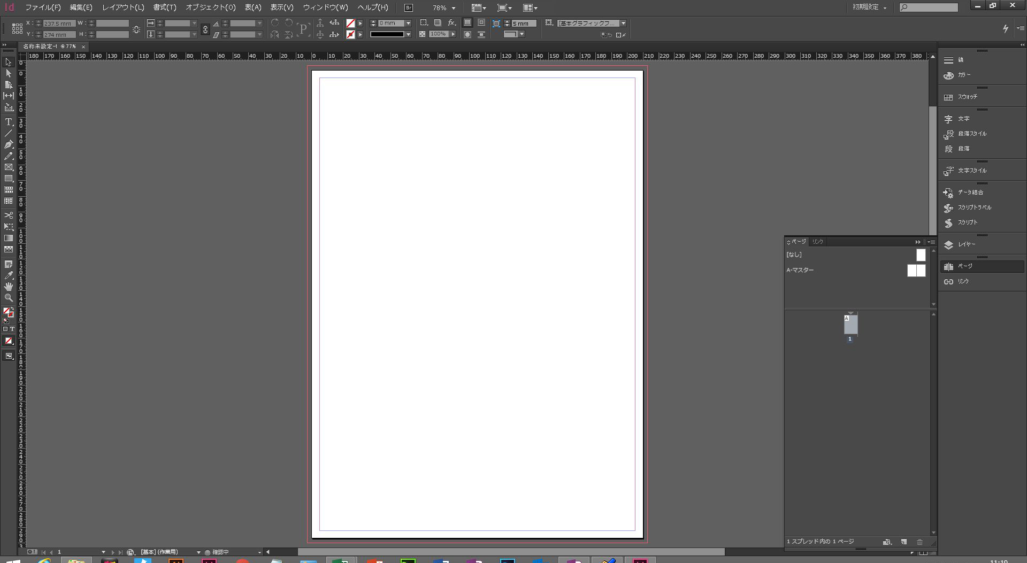Open the preflight profile [基本] dropdown
The width and height of the screenshot is (1027, 563).
tap(198, 552)
